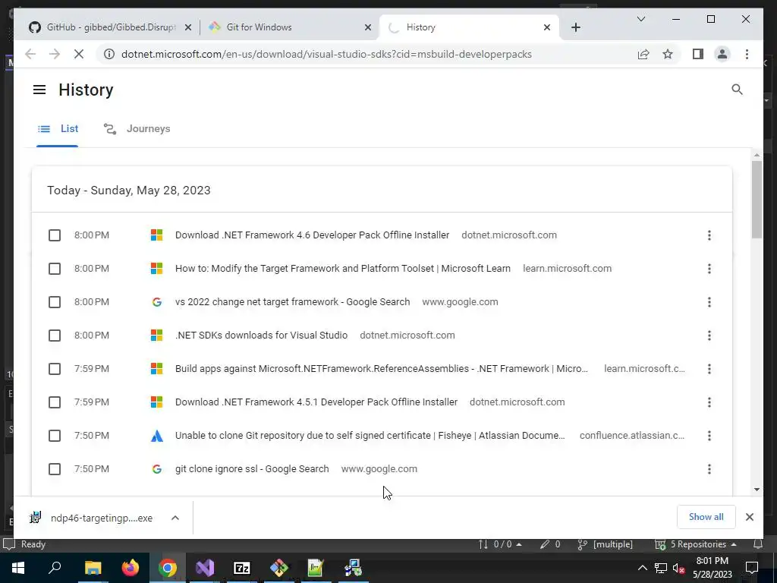The width and height of the screenshot is (777, 583).
Task: Open Git for Windows taskbar icon
Action: pyautogui.click(x=279, y=568)
